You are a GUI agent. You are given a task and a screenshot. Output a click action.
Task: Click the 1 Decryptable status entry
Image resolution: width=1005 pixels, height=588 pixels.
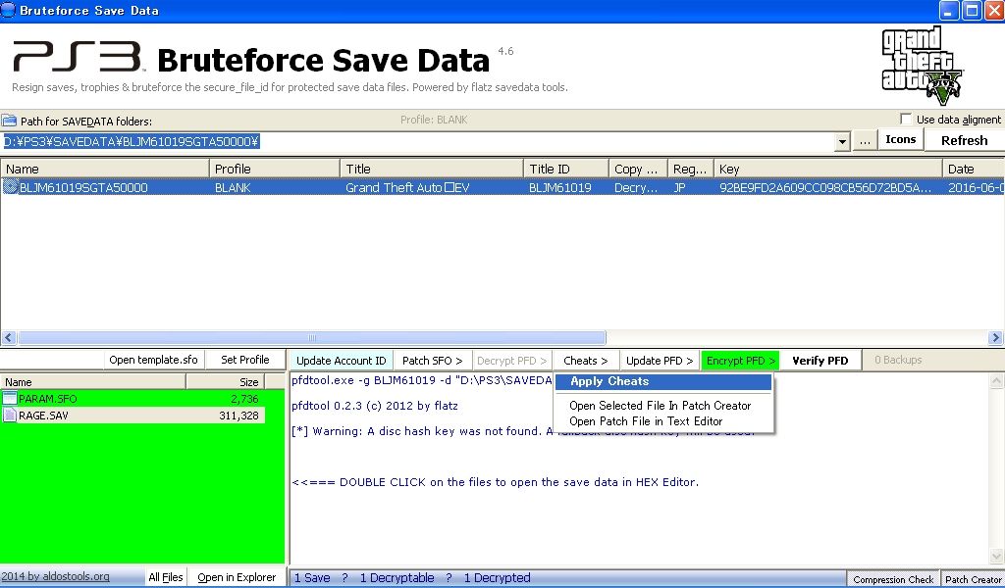tap(397, 578)
